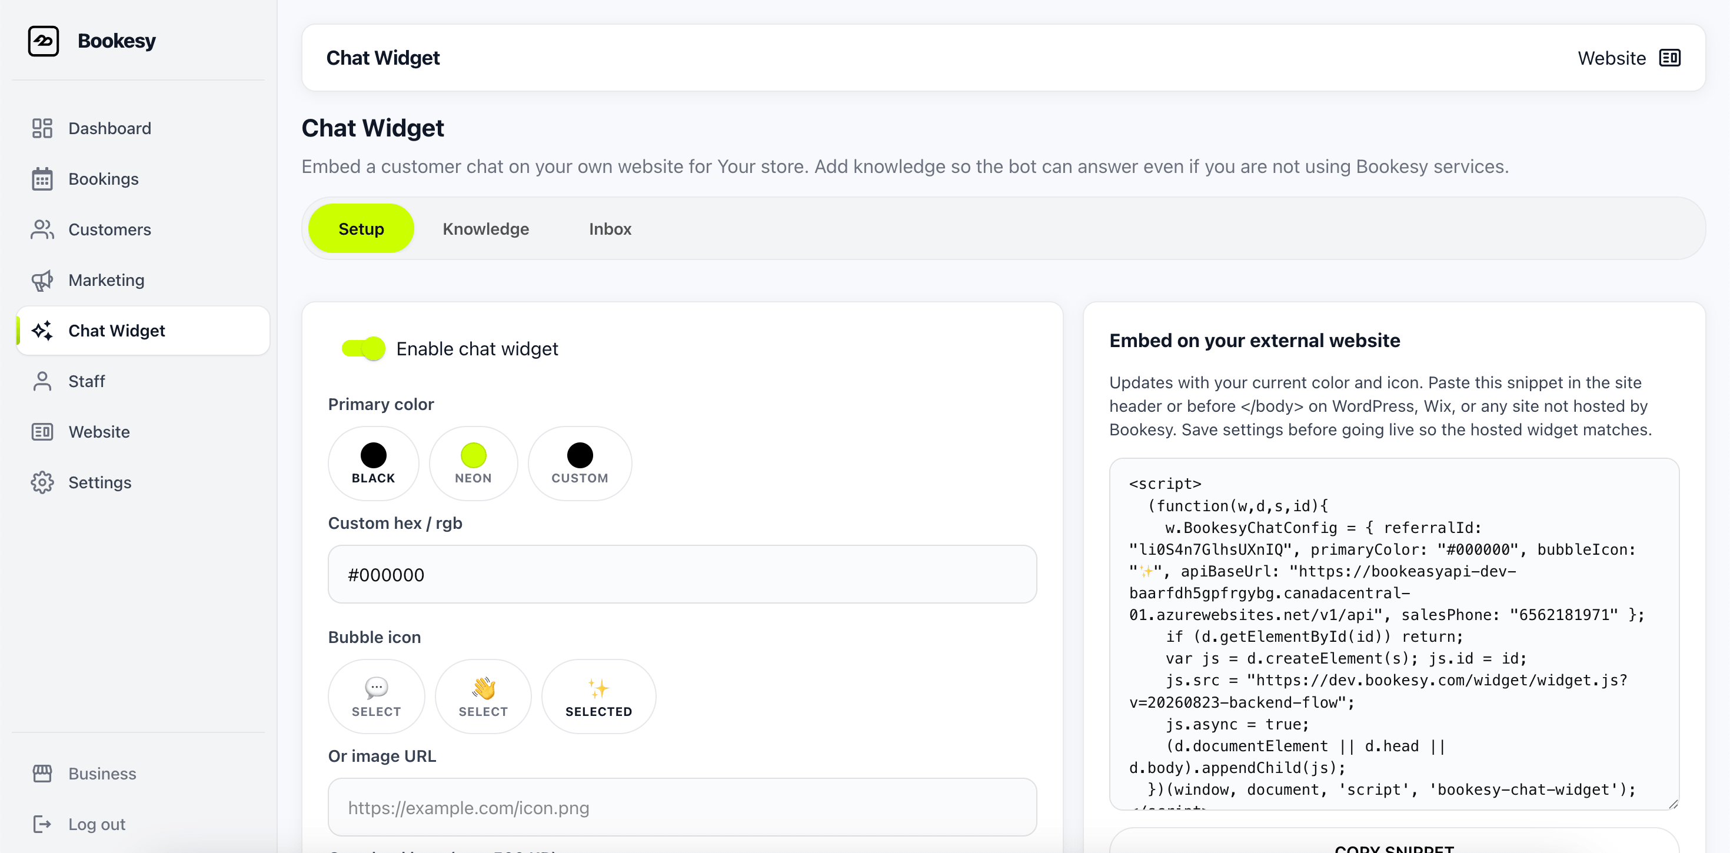The image size is (1730, 853).
Task: Switch to the Knowledge tab
Action: click(x=485, y=229)
